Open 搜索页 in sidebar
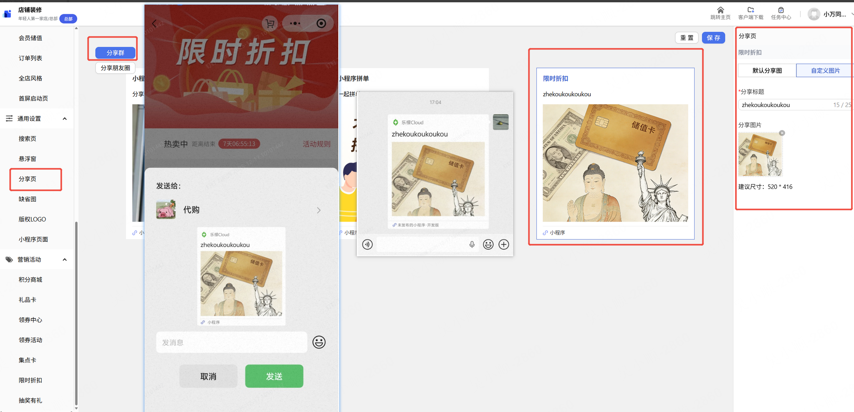The width and height of the screenshot is (854, 412). (27, 139)
